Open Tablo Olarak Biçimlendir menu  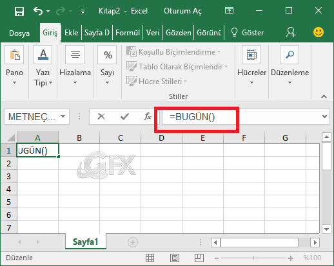177,67
